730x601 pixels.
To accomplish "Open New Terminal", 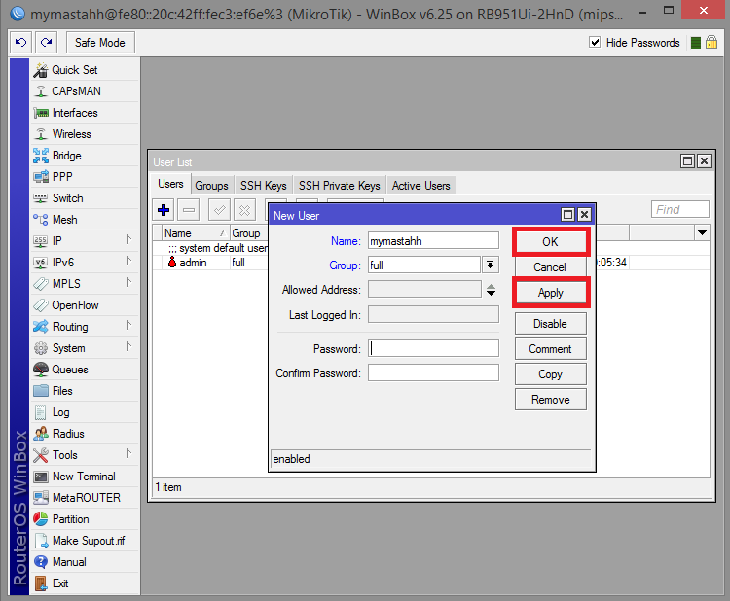I will tap(86, 477).
